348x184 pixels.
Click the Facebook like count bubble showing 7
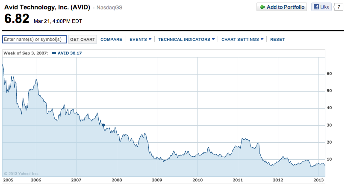point(339,7)
